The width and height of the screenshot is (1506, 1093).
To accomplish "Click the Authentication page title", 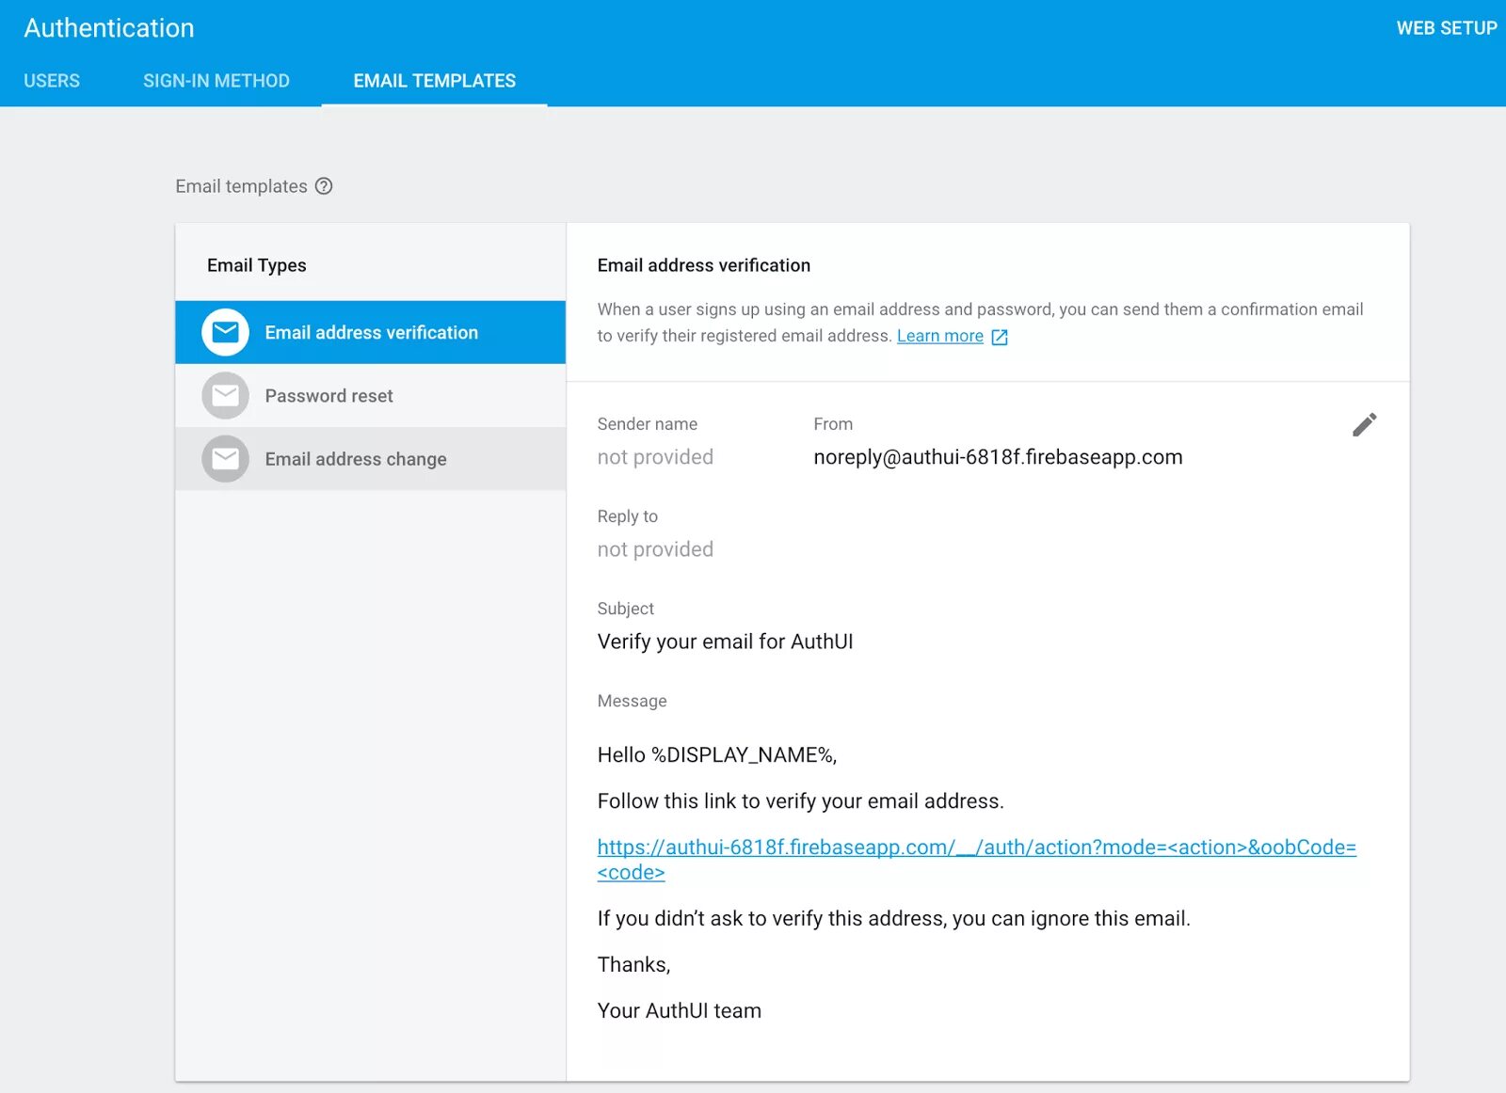I will click(x=108, y=27).
